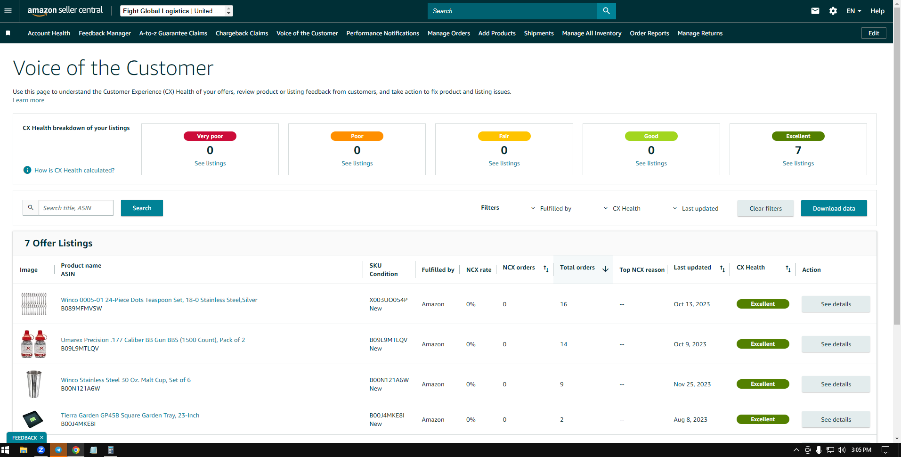
Task: Open Shipments from navigation bar
Action: point(539,33)
